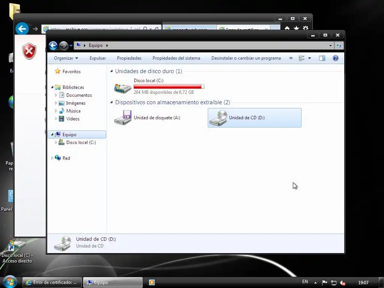Viewport: 384px width, 288px height.
Task: Expand the Imágenes library node
Action: point(56,103)
